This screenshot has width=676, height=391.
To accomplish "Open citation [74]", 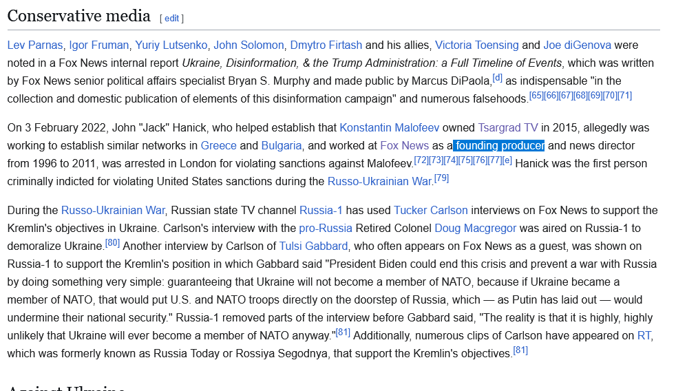I will click(x=450, y=160).
